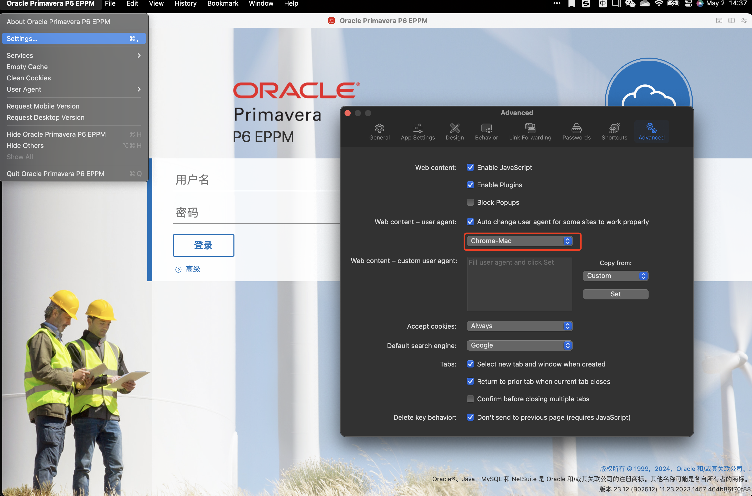
Task: Enable Confirm before closing multiple tabs
Action: [x=470, y=399]
